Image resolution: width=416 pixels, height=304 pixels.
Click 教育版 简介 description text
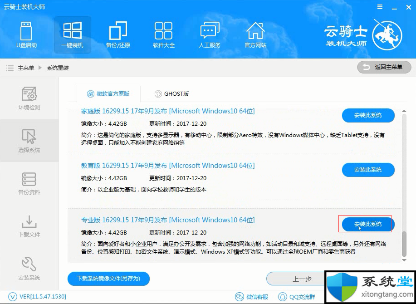click(x=143, y=190)
